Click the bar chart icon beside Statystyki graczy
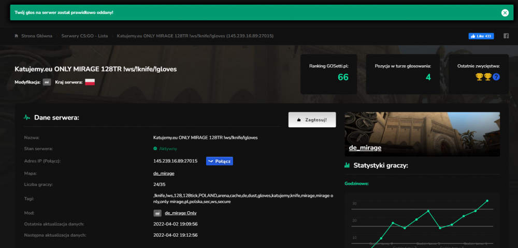This screenshot has height=248, width=518. pos(347,165)
